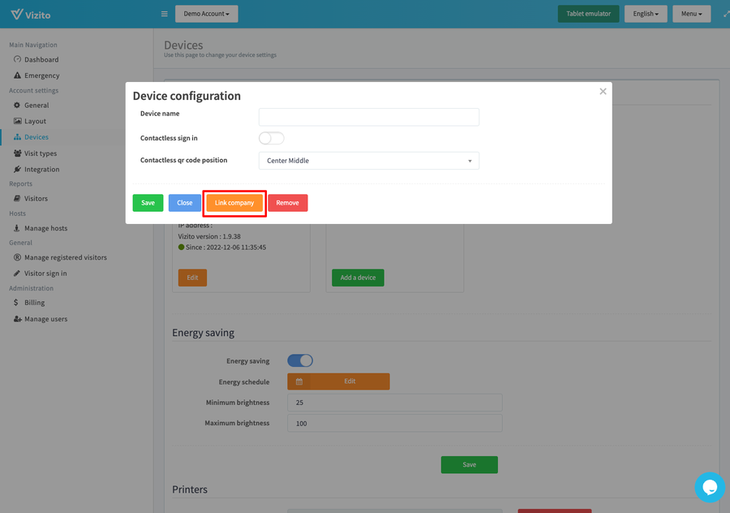Toggle the Contactless sign in switch
This screenshot has height=513, width=730.
271,139
